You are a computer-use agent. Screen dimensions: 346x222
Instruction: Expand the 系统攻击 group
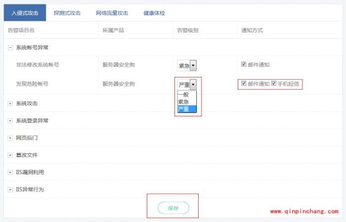(10, 104)
